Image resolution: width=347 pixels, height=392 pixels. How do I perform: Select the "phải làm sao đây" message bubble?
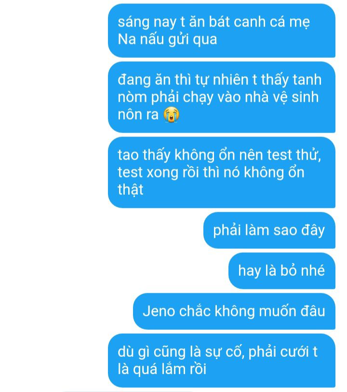coord(269,230)
